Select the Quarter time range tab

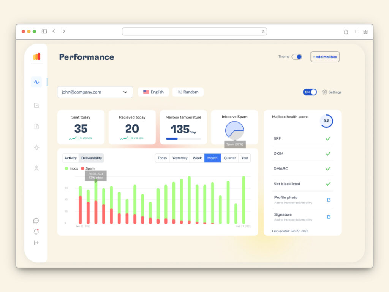229,158
